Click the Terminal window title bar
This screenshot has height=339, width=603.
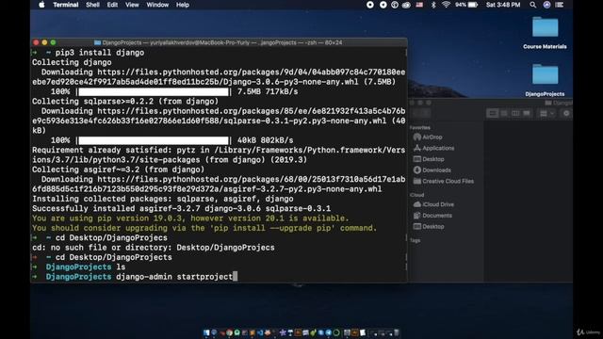click(x=219, y=42)
